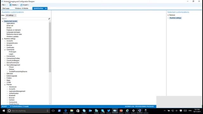The height and width of the screenshot is (114, 203).
Task: Open the Store app from taskbar
Action: click(x=78, y=111)
